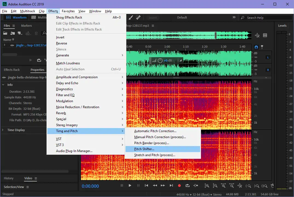Click Zoom In at In Point icon
This screenshot has width=294, height=197.
(248, 186)
